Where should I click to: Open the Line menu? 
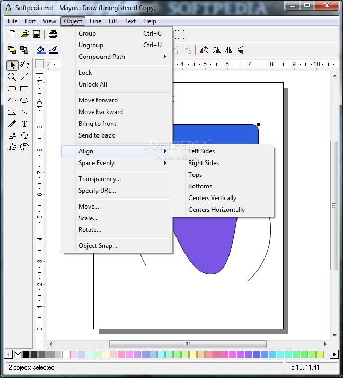coord(95,21)
